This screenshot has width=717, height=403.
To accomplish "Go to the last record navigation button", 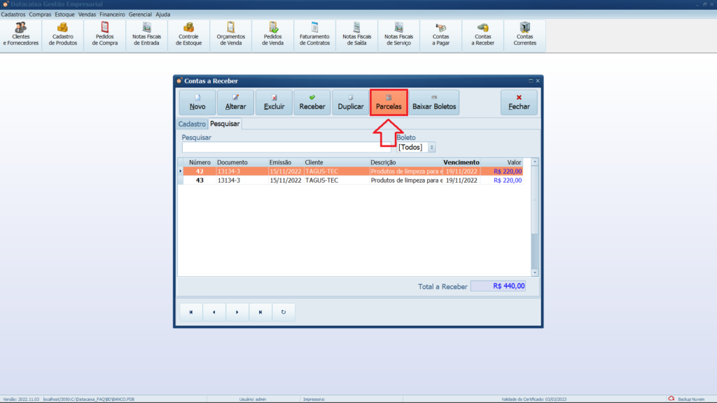I will pos(260,312).
